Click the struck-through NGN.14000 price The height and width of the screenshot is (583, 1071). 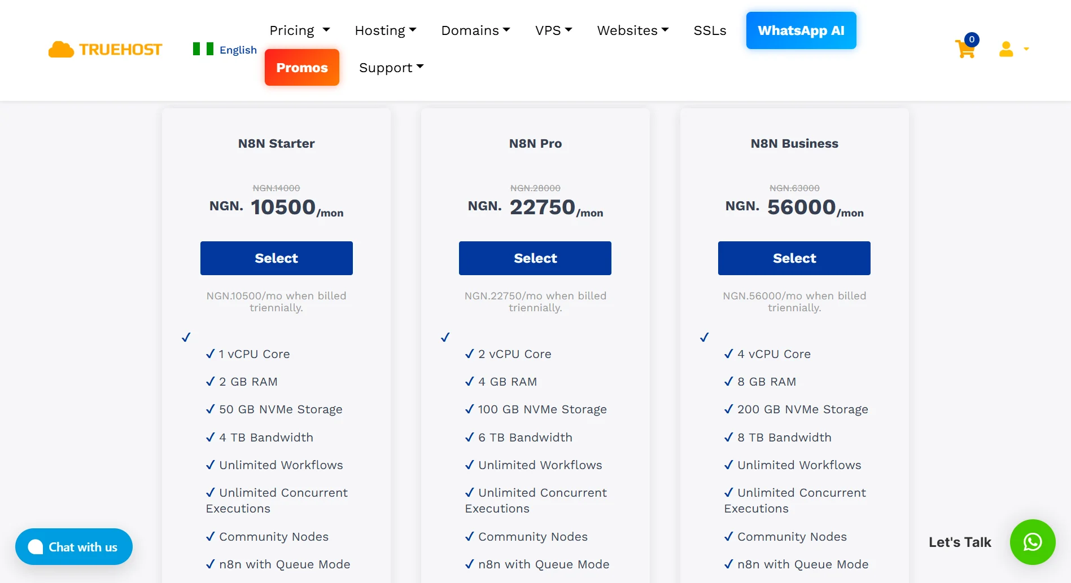point(277,188)
